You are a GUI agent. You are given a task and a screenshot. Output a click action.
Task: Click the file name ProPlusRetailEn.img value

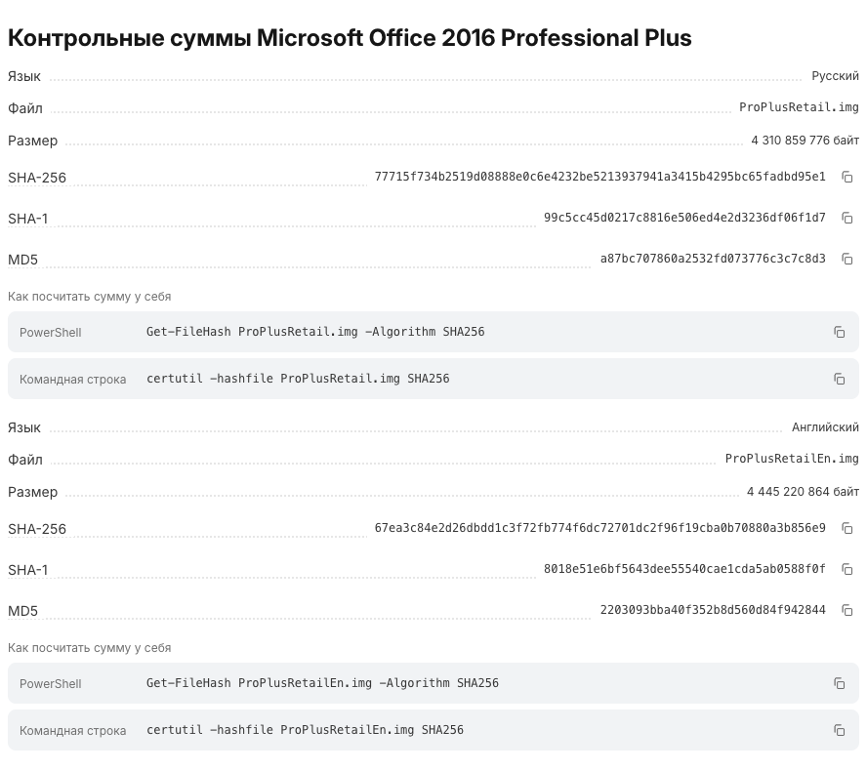(792, 459)
